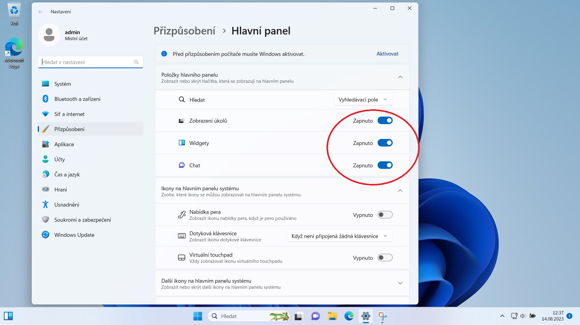Enable the Nabídka pera toggle
Viewport: 580px width, 325px height.
pyautogui.click(x=385, y=215)
